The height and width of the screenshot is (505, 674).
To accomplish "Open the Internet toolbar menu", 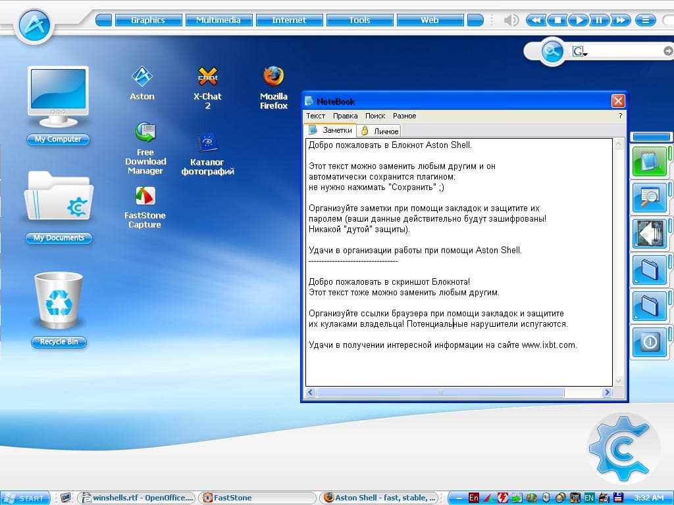I will (x=289, y=20).
